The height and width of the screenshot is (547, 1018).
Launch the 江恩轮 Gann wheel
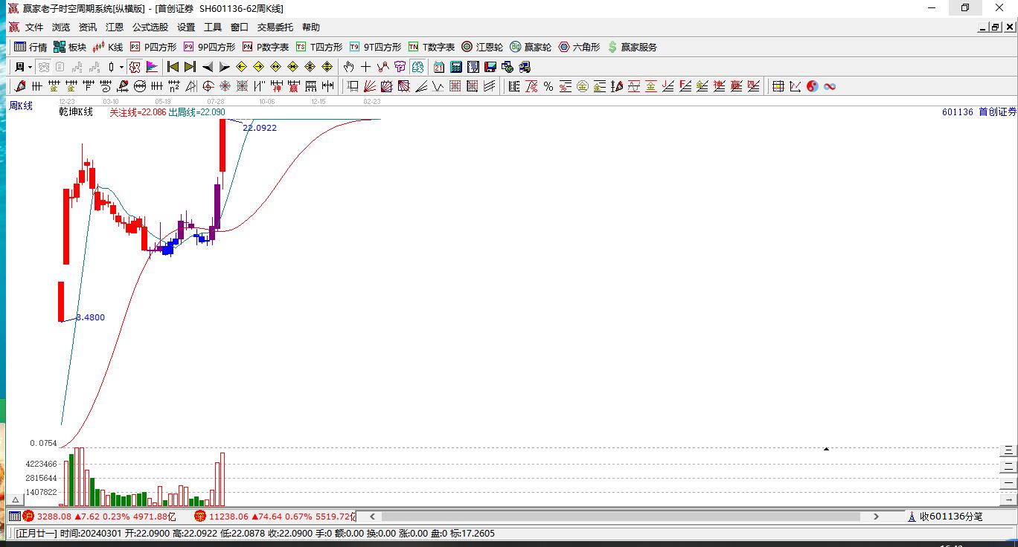tap(482, 47)
